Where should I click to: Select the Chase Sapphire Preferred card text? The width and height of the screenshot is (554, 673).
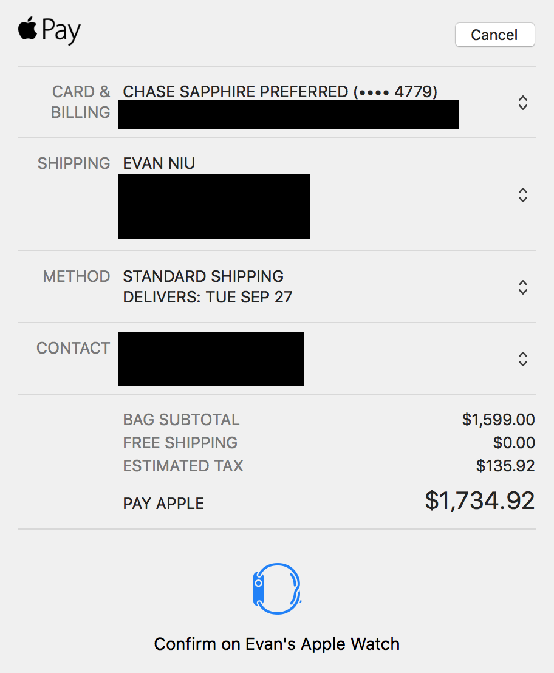(280, 92)
